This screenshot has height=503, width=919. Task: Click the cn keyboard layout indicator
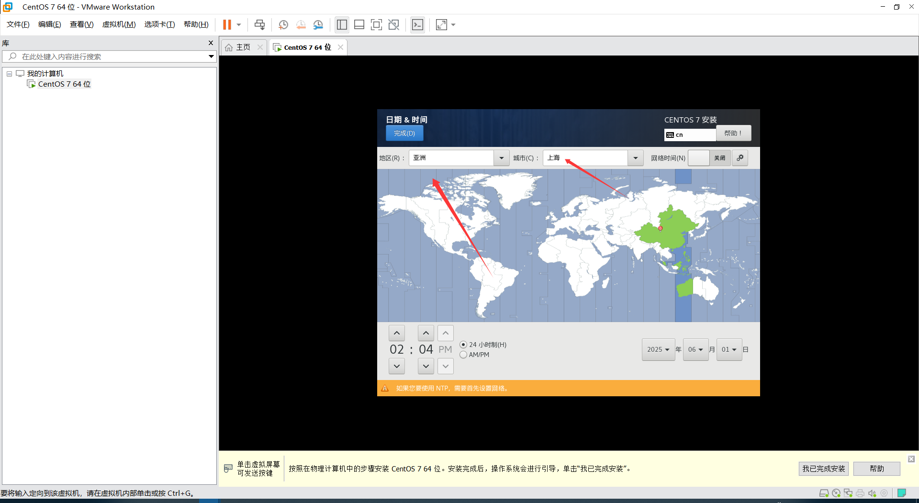690,135
